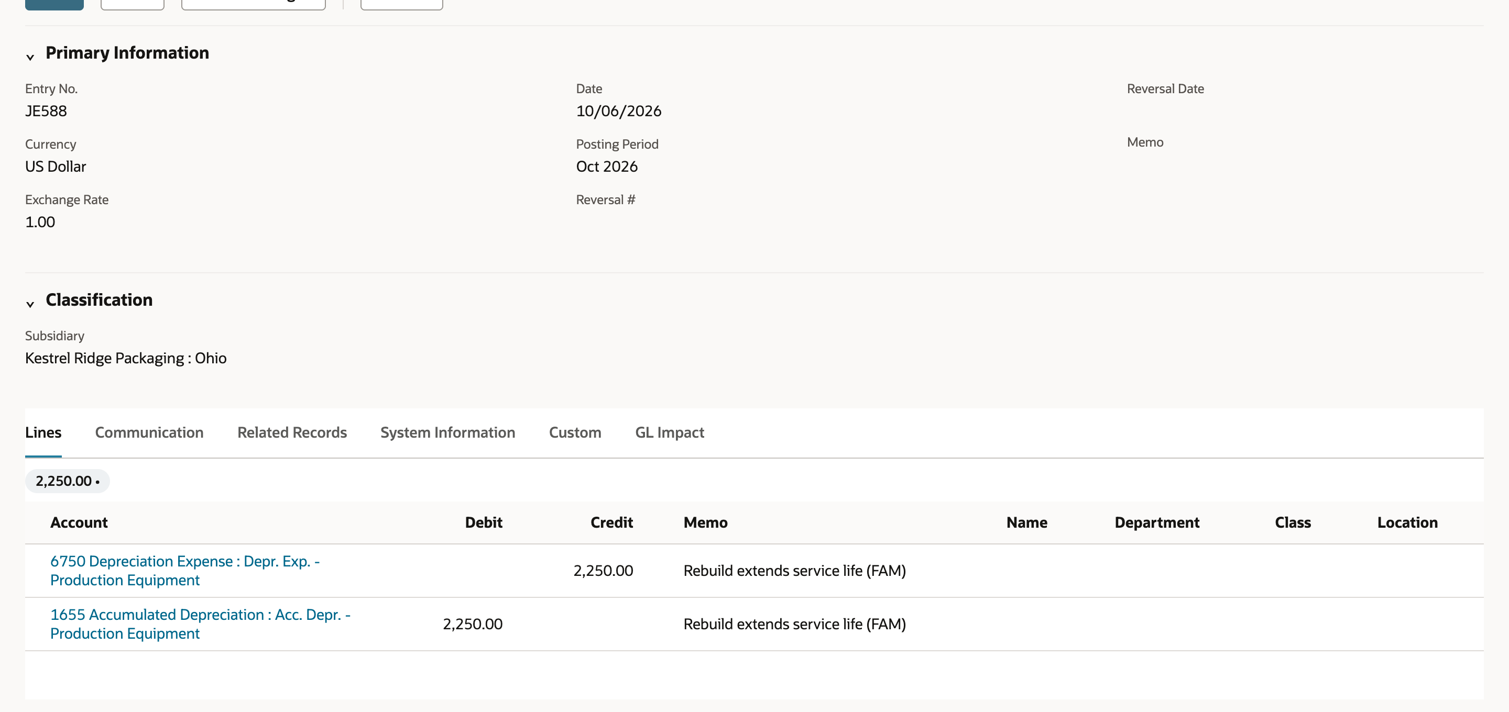Screen dimensions: 1509x712
Task: Click the Debit column header
Action: point(483,522)
